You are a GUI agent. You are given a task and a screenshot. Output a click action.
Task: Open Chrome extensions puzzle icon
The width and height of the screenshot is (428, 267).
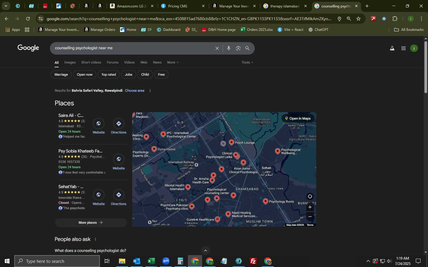click(x=395, y=19)
